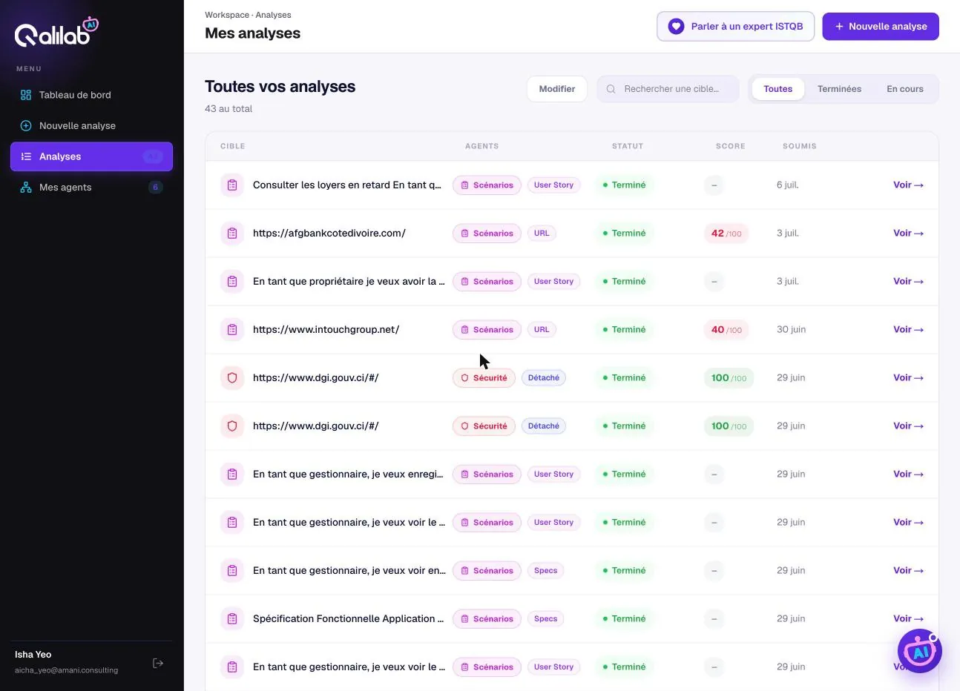Click the clipboard icon for Spécification Fonctionnelle row
960x691 pixels.
click(232, 619)
